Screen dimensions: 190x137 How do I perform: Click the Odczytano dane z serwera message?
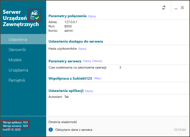74,130
